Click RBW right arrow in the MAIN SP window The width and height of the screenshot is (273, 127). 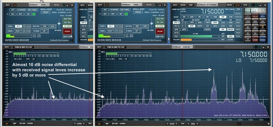tap(197, 124)
